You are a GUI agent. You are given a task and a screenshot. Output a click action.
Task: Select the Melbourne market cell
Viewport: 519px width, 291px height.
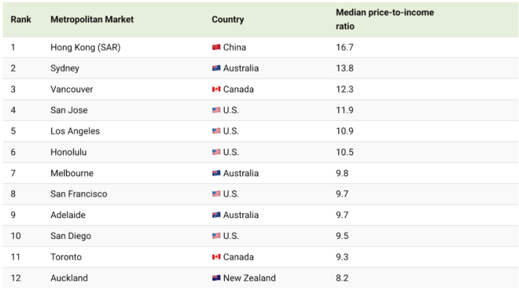point(72,173)
